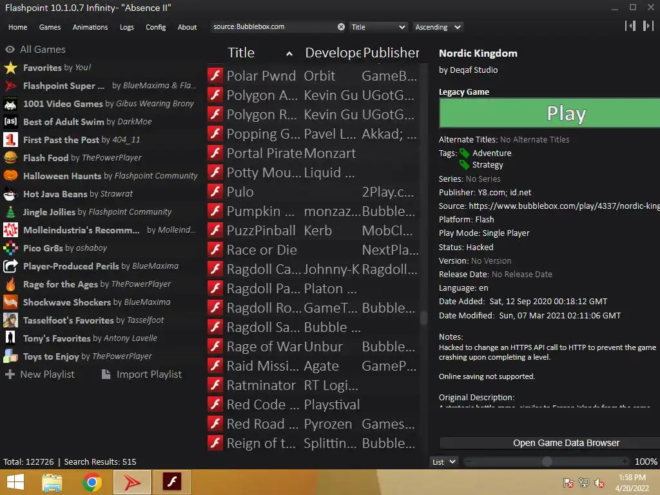Select the Red Code game row
The image size is (660, 495).
(313, 405)
